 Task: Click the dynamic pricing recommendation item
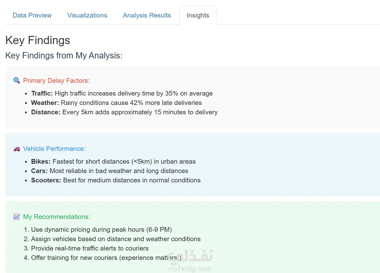coord(101,230)
